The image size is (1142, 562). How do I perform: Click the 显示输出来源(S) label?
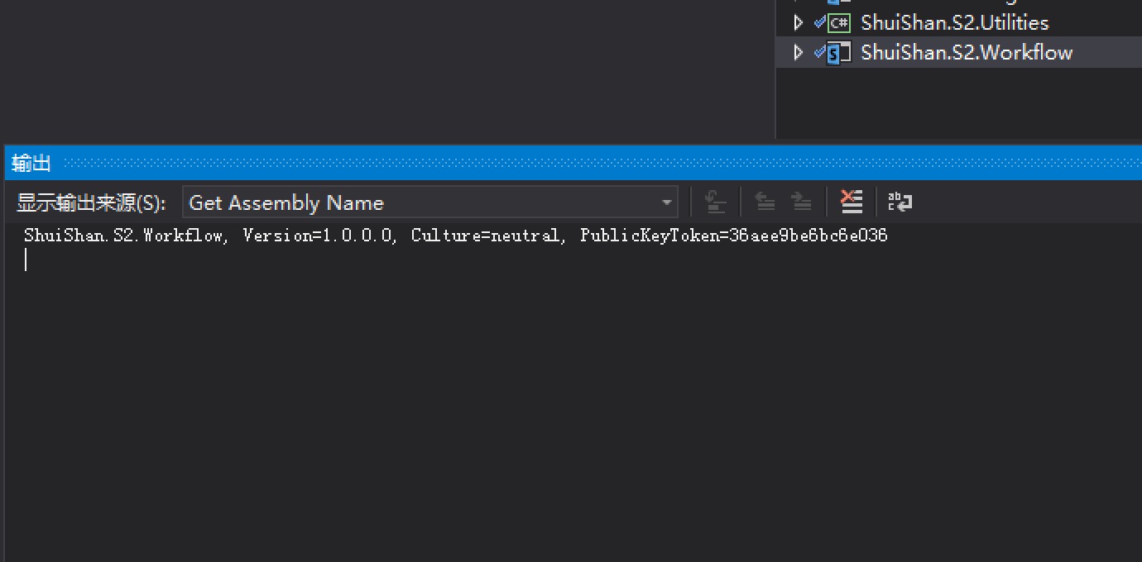tap(91, 202)
